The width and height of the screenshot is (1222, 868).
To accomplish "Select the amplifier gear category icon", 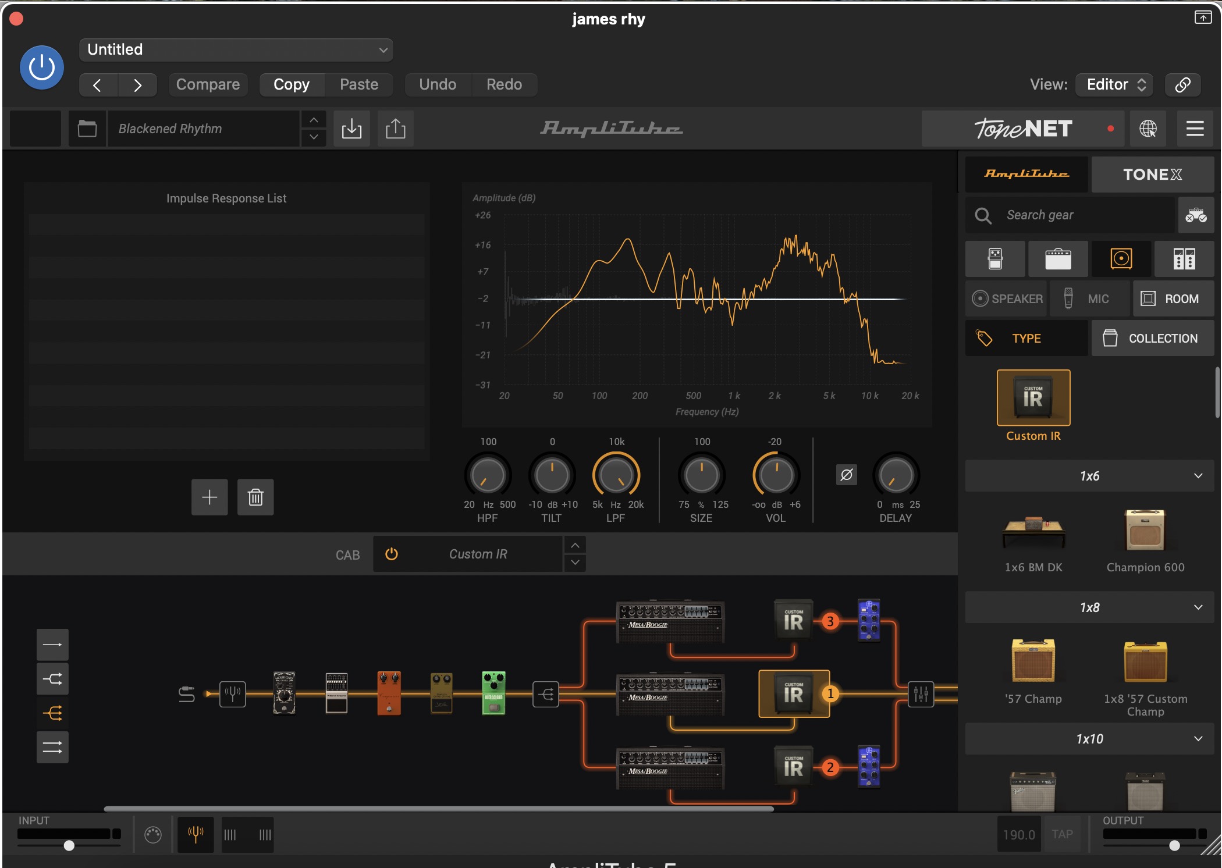I will pyautogui.click(x=1058, y=259).
